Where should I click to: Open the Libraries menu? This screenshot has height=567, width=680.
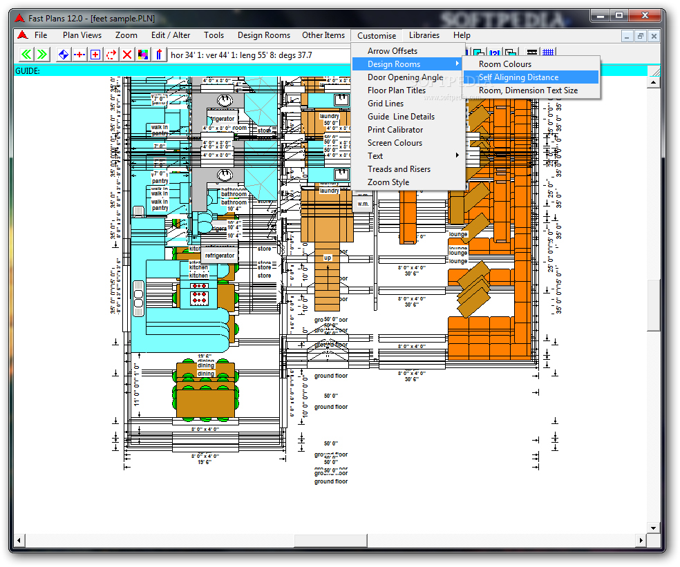[424, 35]
